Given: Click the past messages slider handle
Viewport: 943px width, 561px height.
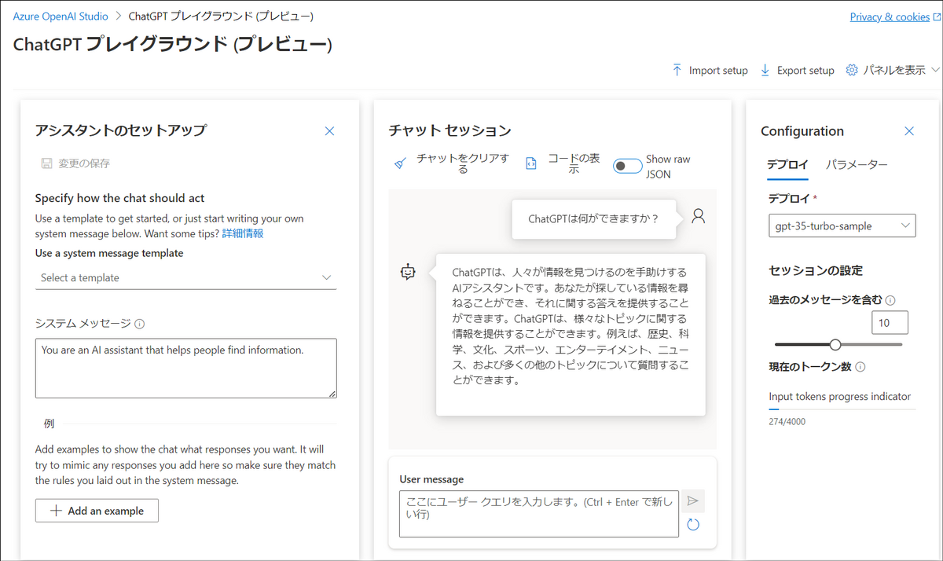Looking at the screenshot, I should (x=835, y=344).
